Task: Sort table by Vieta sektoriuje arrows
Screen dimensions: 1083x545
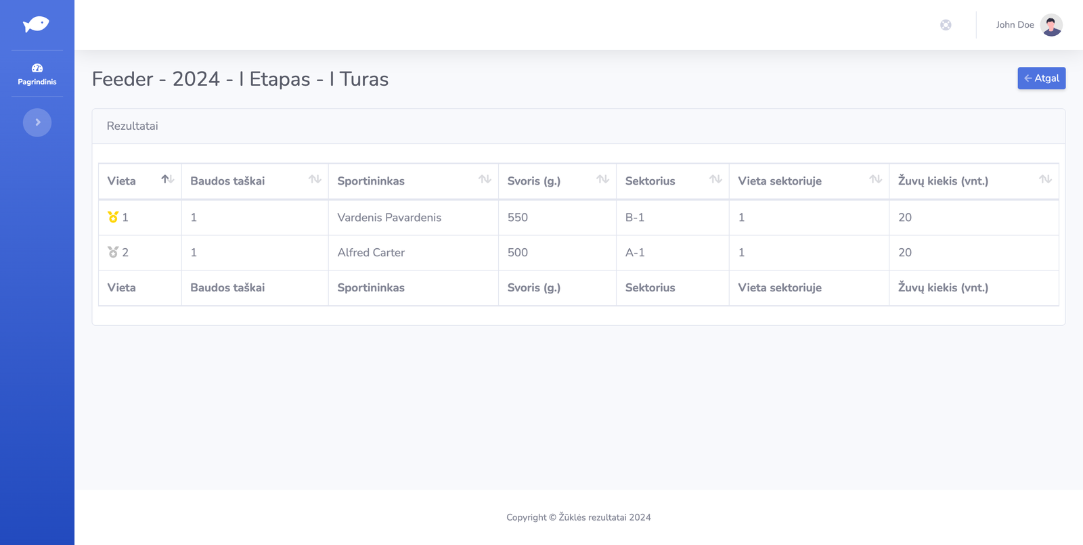Action: coord(875,179)
